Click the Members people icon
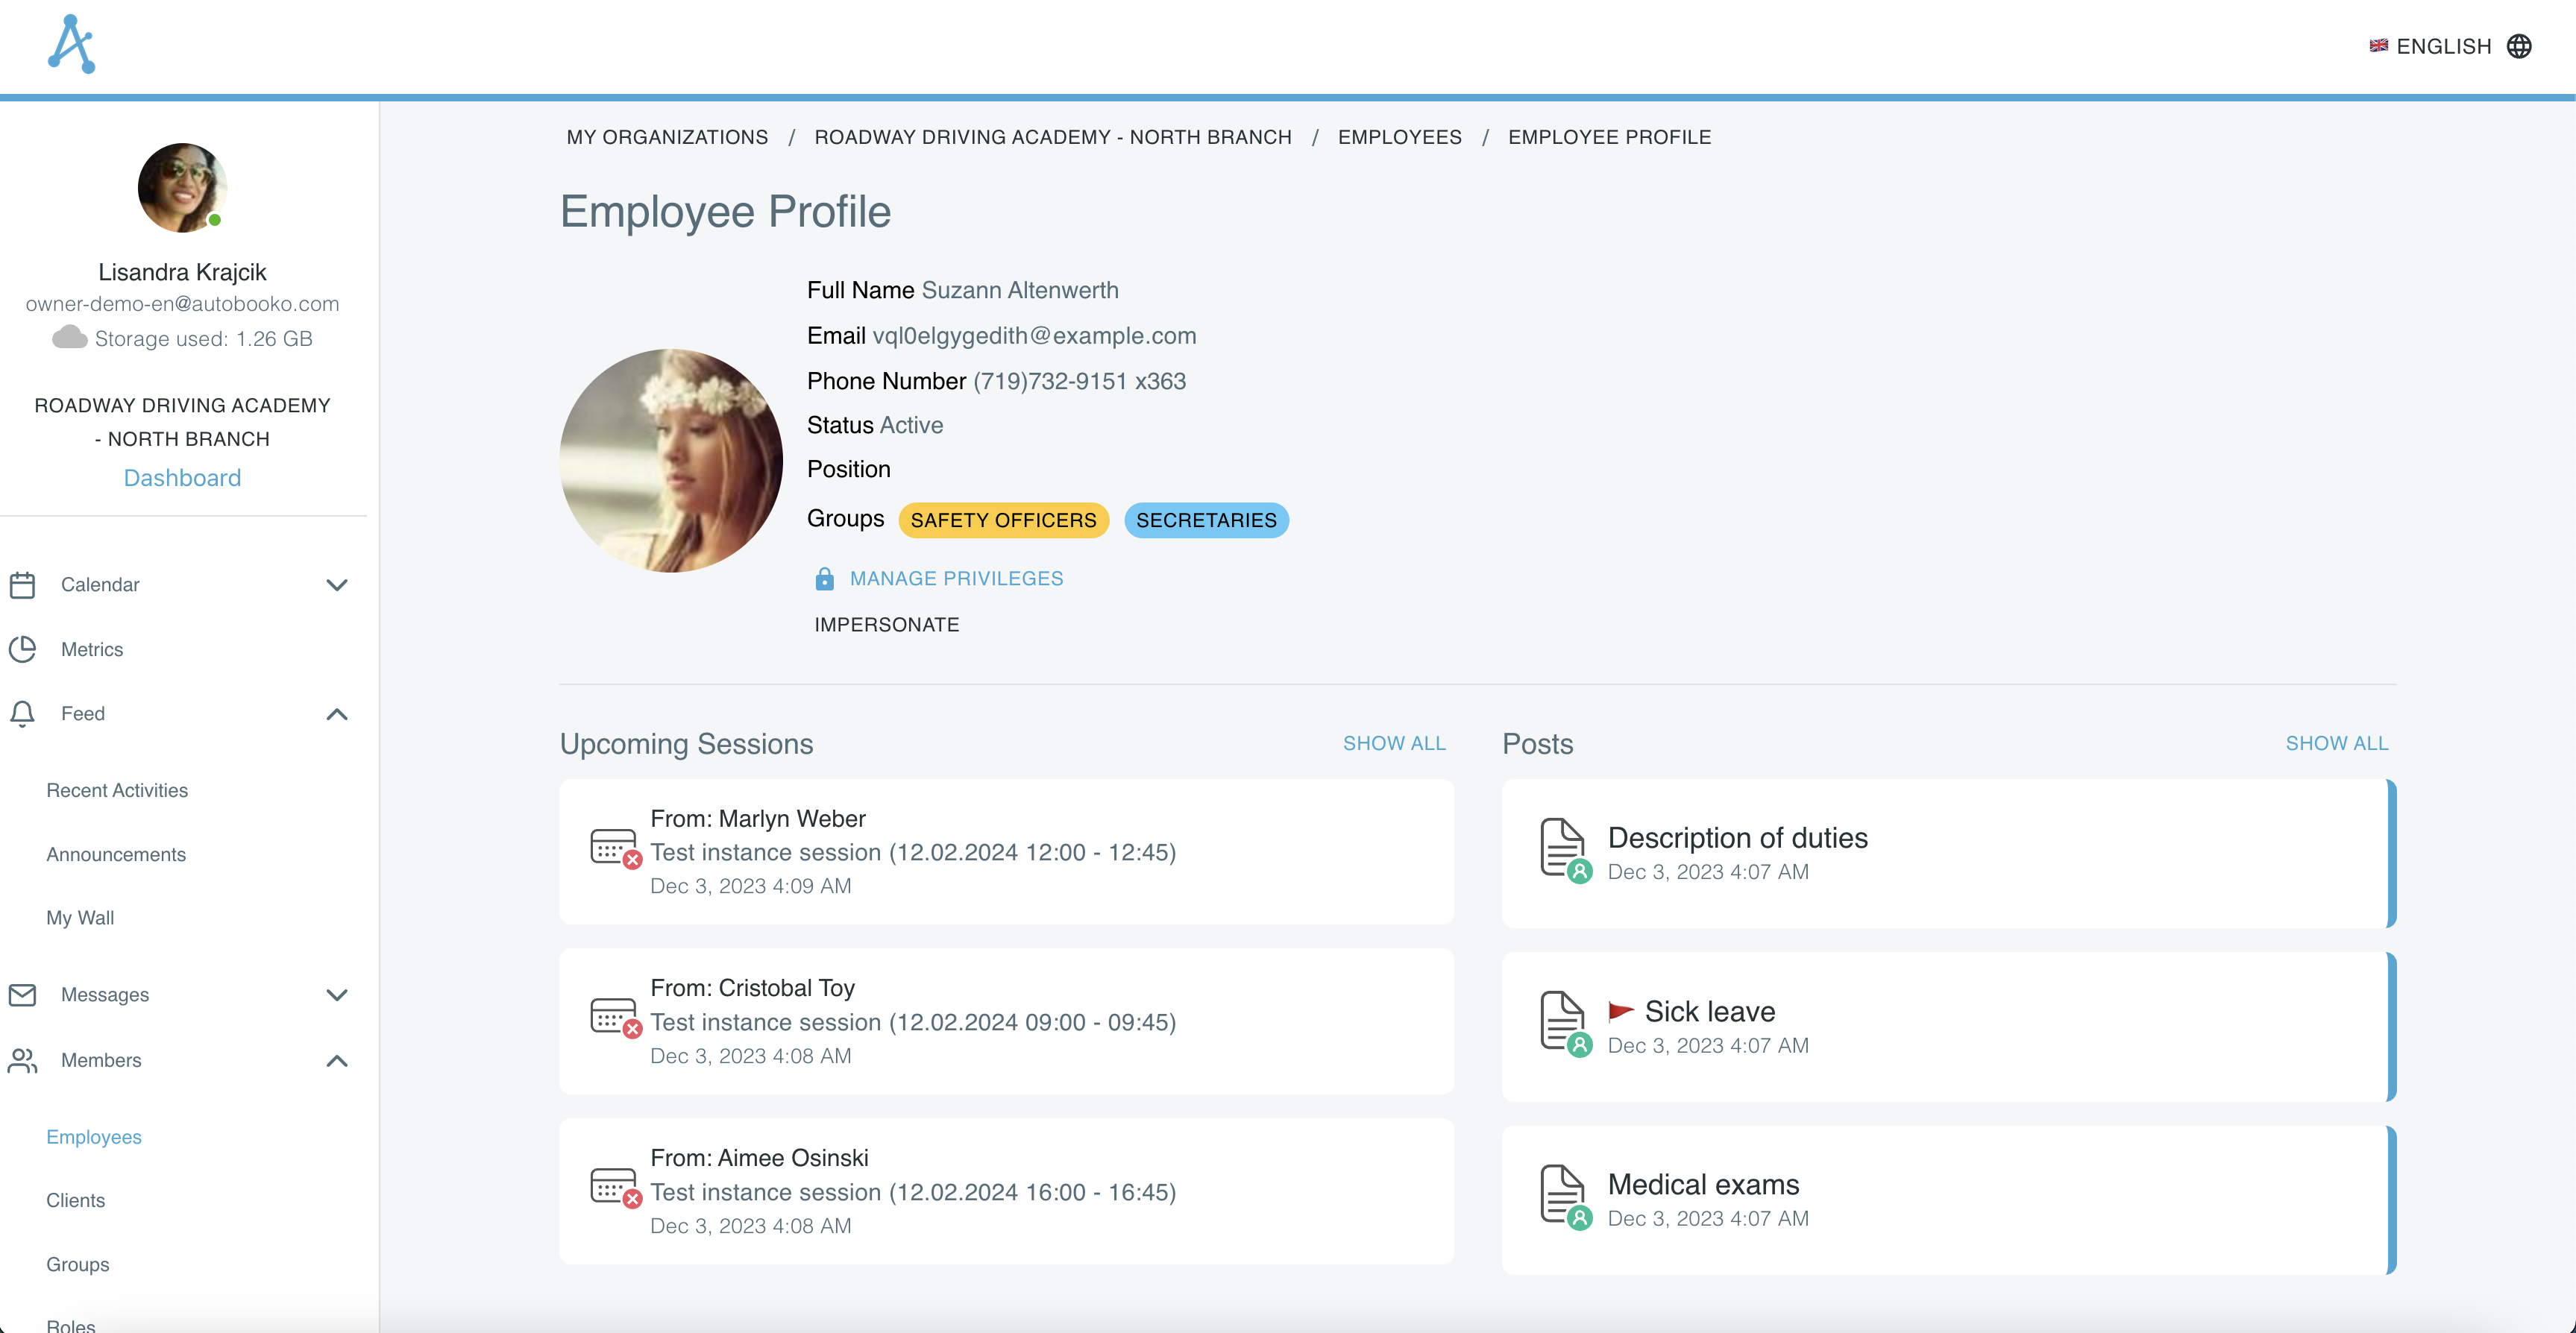The image size is (2576, 1333). tap(23, 1061)
